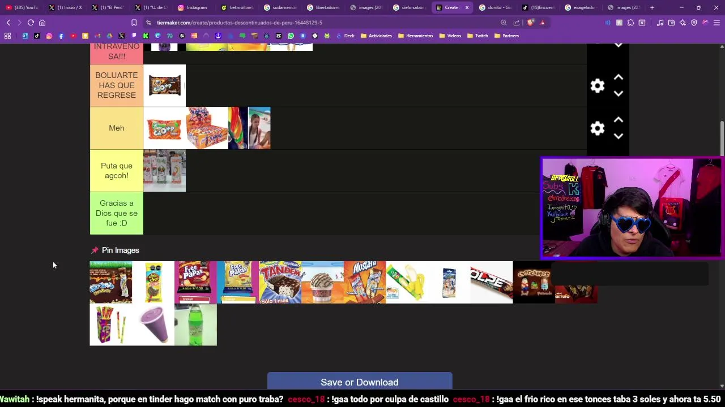Click the Save or Download button

(x=360, y=382)
